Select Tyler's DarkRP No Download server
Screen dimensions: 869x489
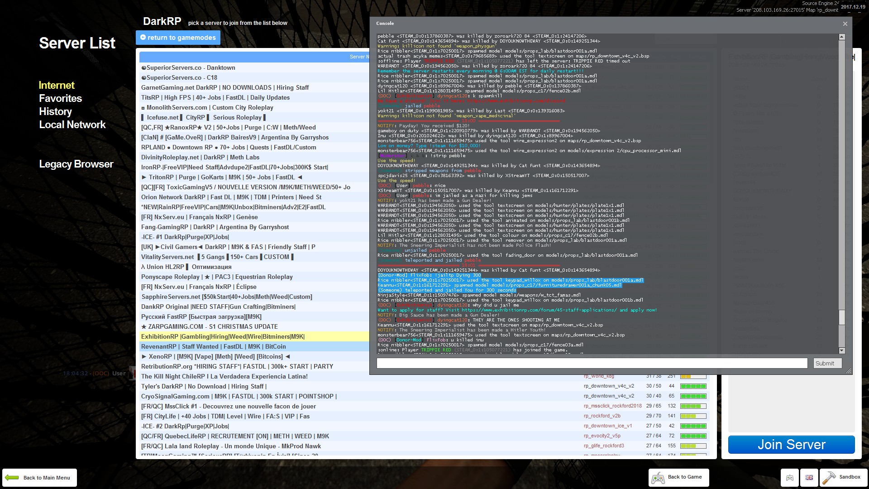pyautogui.click(x=425, y=386)
